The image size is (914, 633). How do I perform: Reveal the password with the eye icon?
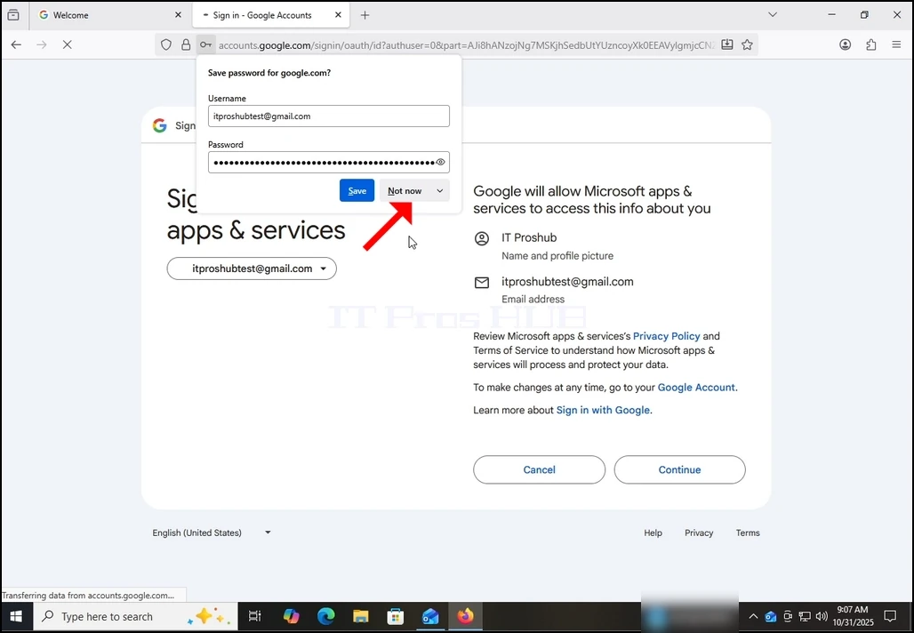(441, 162)
